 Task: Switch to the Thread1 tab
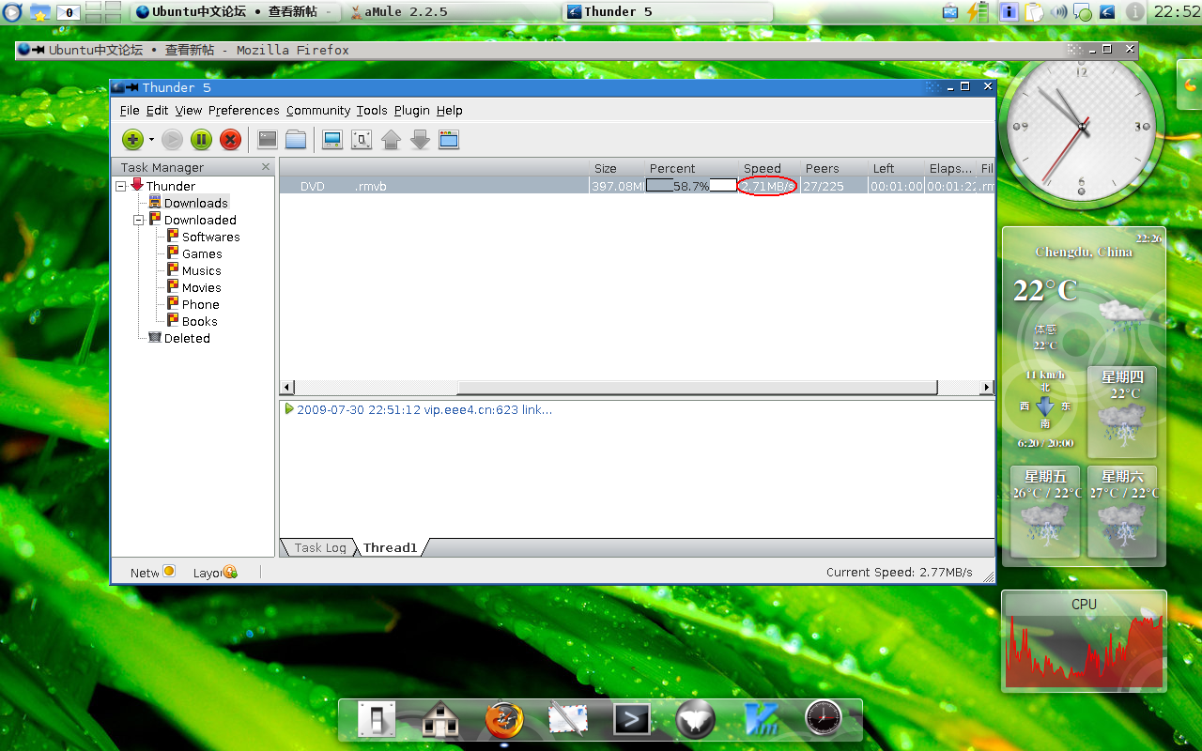pos(390,547)
